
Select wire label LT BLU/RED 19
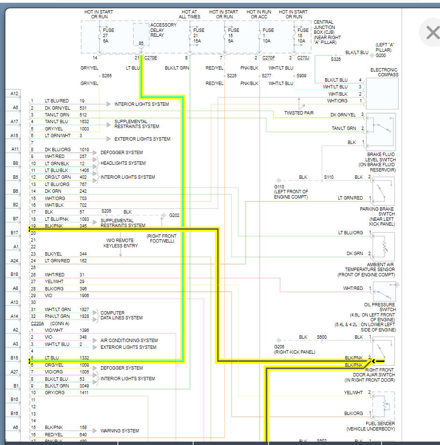click(x=64, y=101)
